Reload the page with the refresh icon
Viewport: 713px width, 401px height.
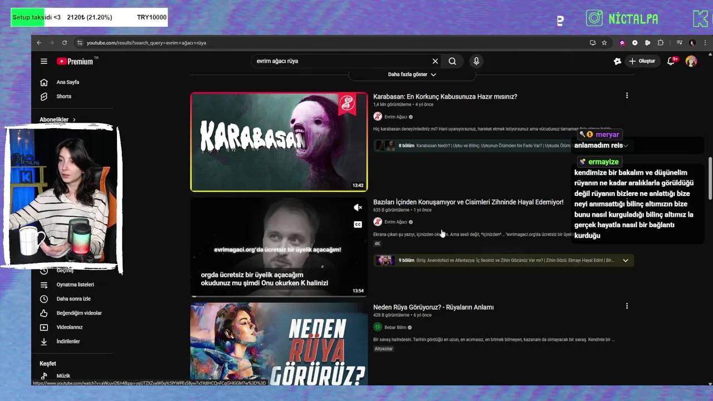click(x=65, y=43)
